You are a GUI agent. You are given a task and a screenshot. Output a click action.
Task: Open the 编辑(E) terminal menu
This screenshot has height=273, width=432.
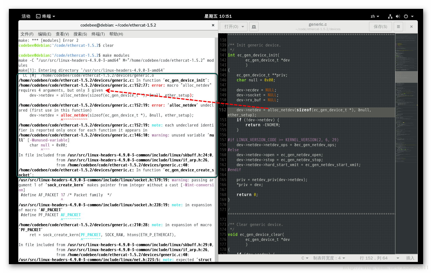[x=45, y=34]
